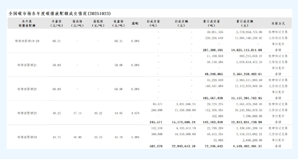Image resolution: width=298 pixels, height=159 pixels.
Task: Select the 碳排放配额21 row label
Action: [x=27, y=65]
